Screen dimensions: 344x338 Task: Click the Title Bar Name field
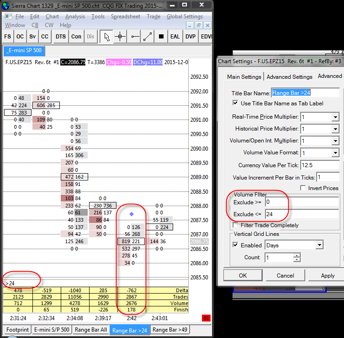point(305,93)
